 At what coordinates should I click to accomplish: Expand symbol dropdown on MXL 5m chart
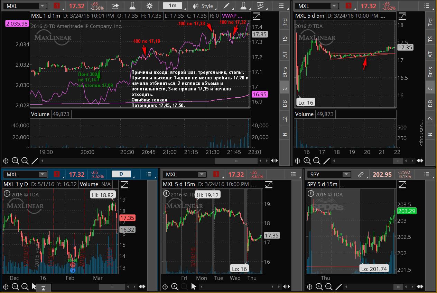click(334, 6)
